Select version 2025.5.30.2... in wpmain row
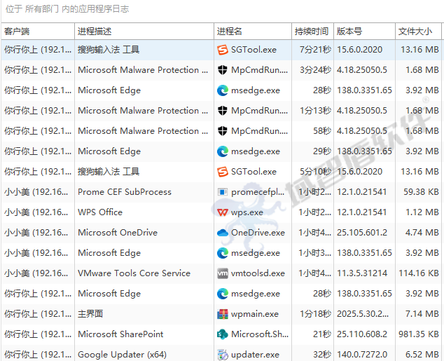Screen dimensions: 444x361 point(363,314)
